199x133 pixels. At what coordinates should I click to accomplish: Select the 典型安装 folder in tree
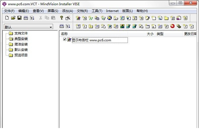coord(21,39)
